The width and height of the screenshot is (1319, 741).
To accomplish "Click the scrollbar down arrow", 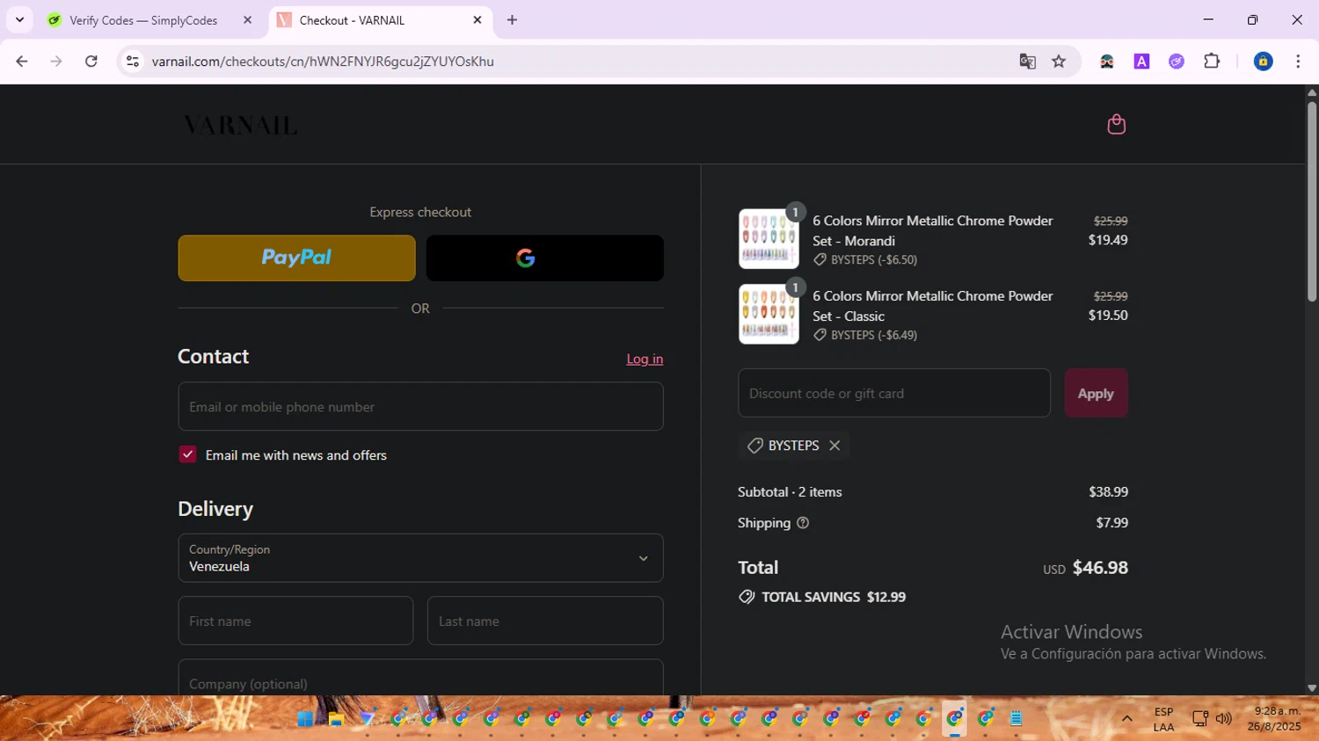I will click(x=1311, y=688).
